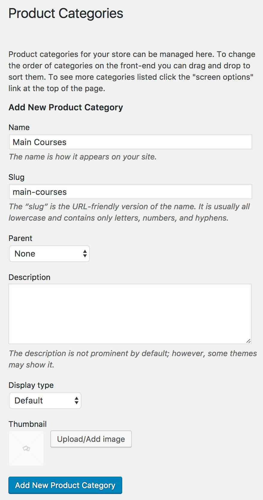Image resolution: width=263 pixels, height=500 pixels.
Task: Click the hint text under the Name field
Action: tap(83, 157)
